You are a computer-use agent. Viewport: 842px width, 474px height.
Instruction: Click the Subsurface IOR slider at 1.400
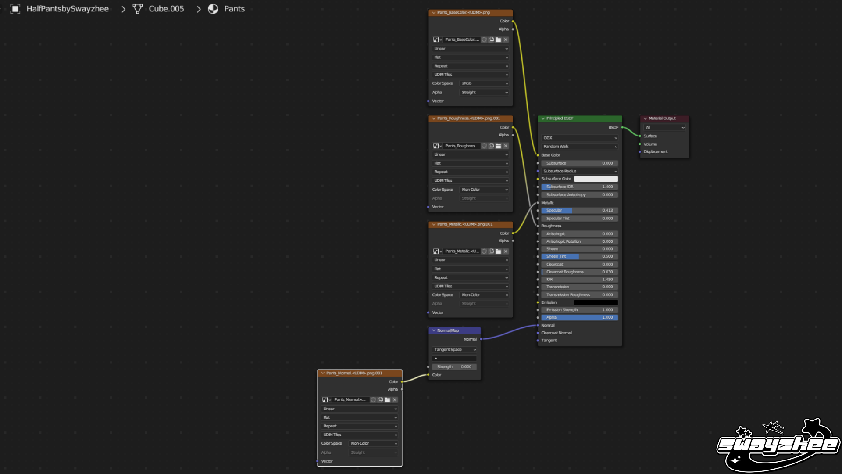[580, 187]
